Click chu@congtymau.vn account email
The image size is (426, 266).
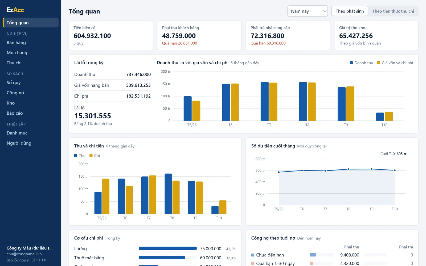point(24,254)
